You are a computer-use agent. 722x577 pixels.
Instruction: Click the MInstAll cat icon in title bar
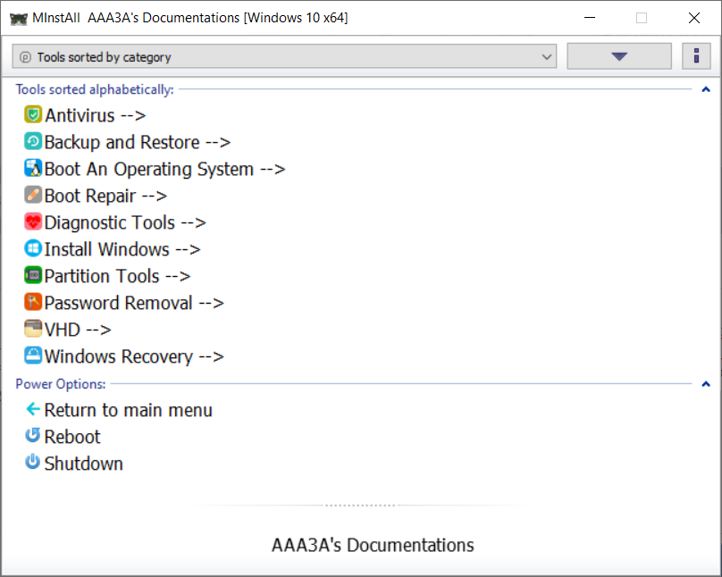[19, 19]
